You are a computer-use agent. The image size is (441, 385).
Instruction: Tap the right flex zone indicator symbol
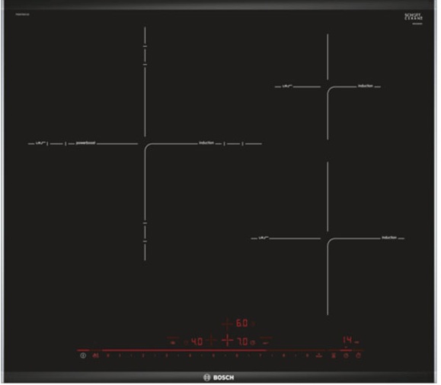click(x=266, y=341)
